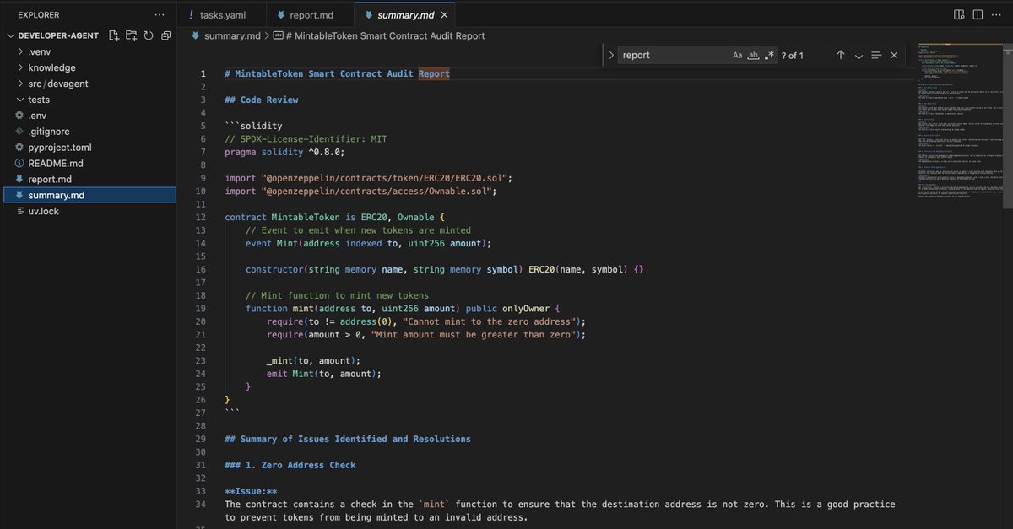
Task: Switch to the report.md tab
Action: coord(310,15)
